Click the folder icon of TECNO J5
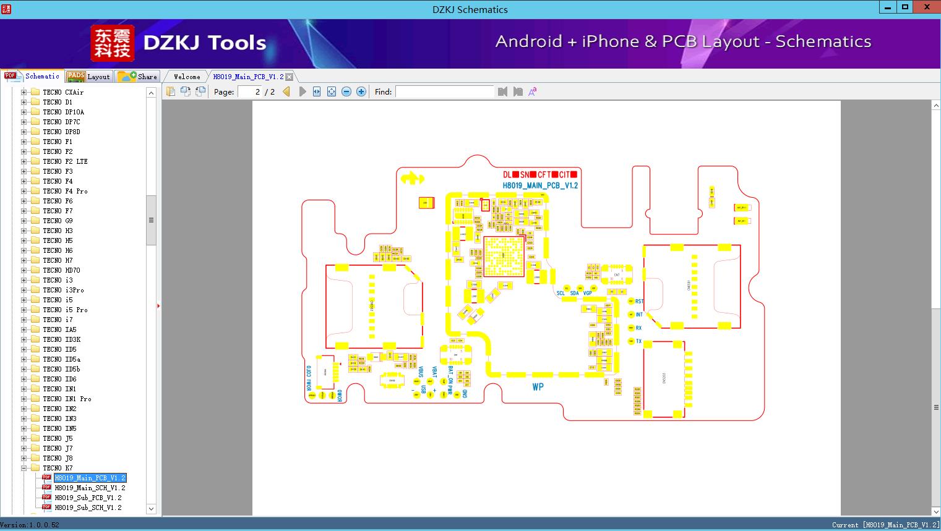The height and width of the screenshot is (531, 941). click(x=35, y=438)
